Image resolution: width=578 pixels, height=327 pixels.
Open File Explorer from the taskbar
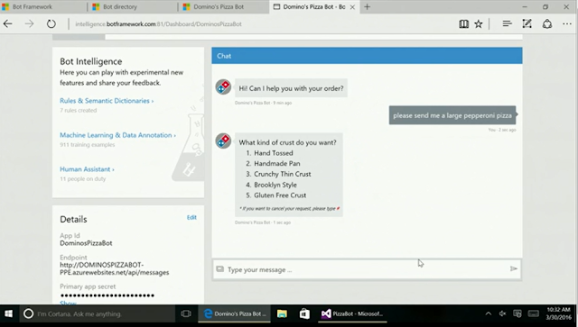click(x=282, y=313)
